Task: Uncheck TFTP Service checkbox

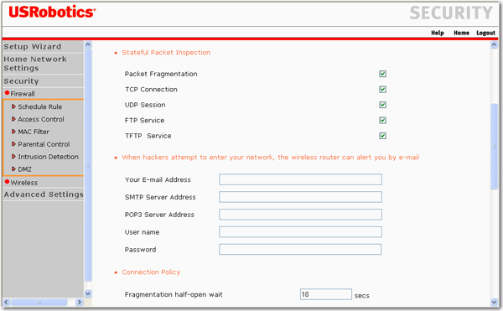Action: click(382, 136)
